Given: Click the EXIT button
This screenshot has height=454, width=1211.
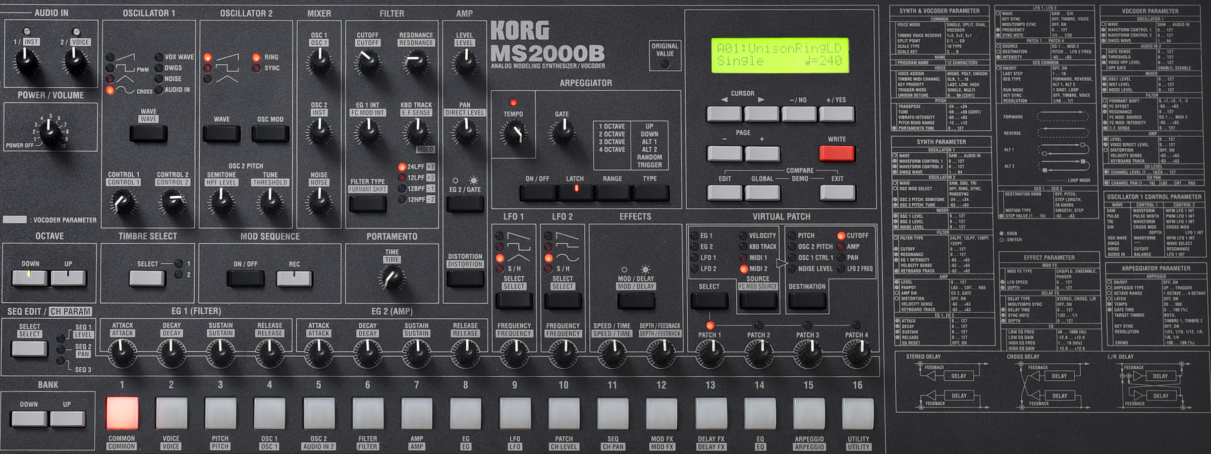Looking at the screenshot, I should tap(837, 193).
